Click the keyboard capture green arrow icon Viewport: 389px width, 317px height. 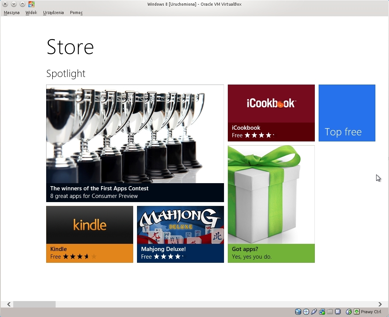point(356,312)
